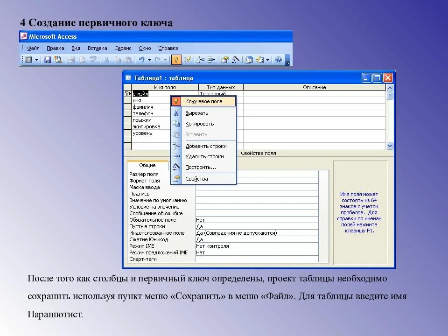Switch to the Общие properties tab
Viewport: 448px width, 336px height.
pos(147,165)
